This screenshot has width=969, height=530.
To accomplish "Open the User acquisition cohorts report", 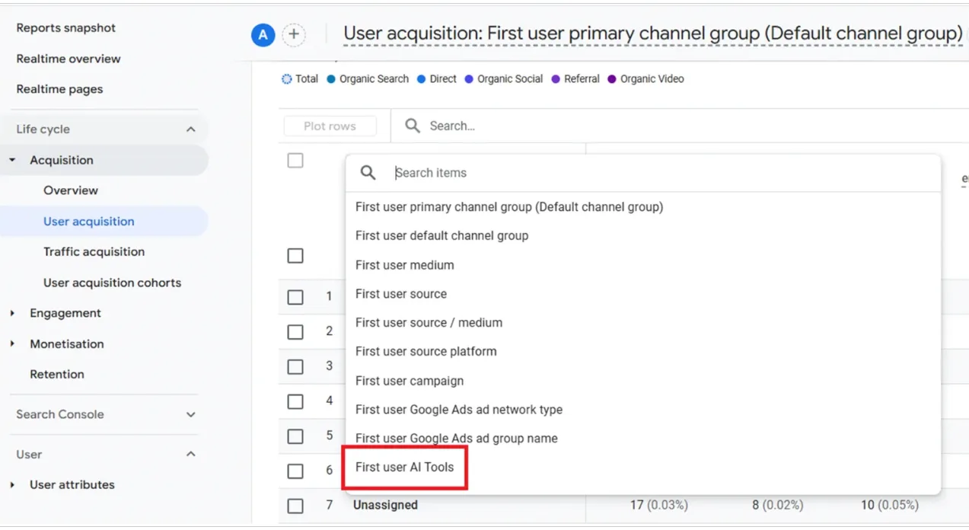I will pos(112,282).
